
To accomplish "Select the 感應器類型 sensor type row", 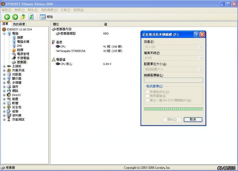I will pyautogui.click(x=83, y=33).
